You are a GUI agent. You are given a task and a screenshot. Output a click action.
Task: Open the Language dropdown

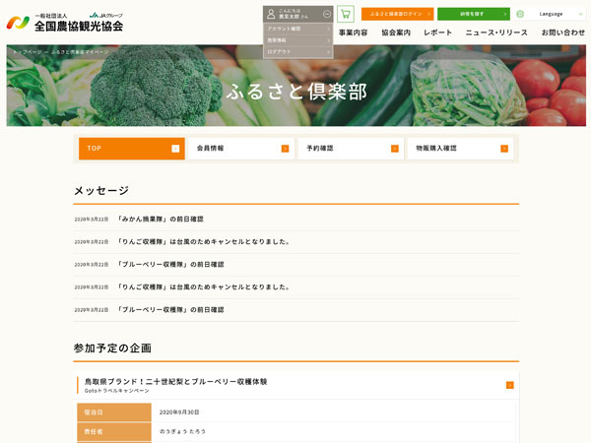pos(556,14)
